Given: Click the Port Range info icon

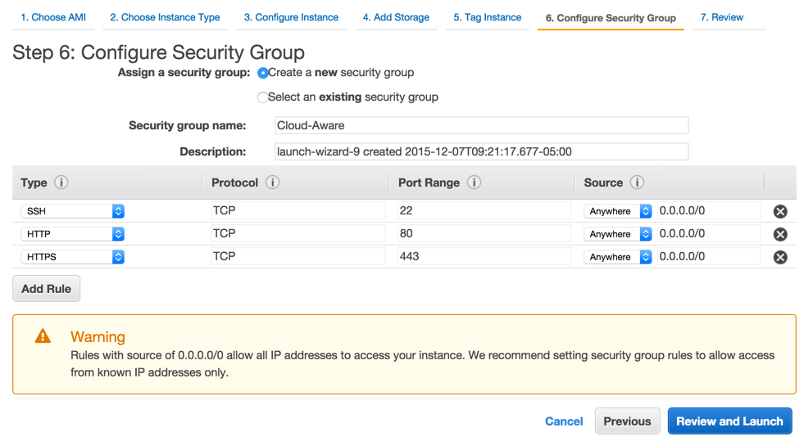Looking at the screenshot, I should coord(474,182).
